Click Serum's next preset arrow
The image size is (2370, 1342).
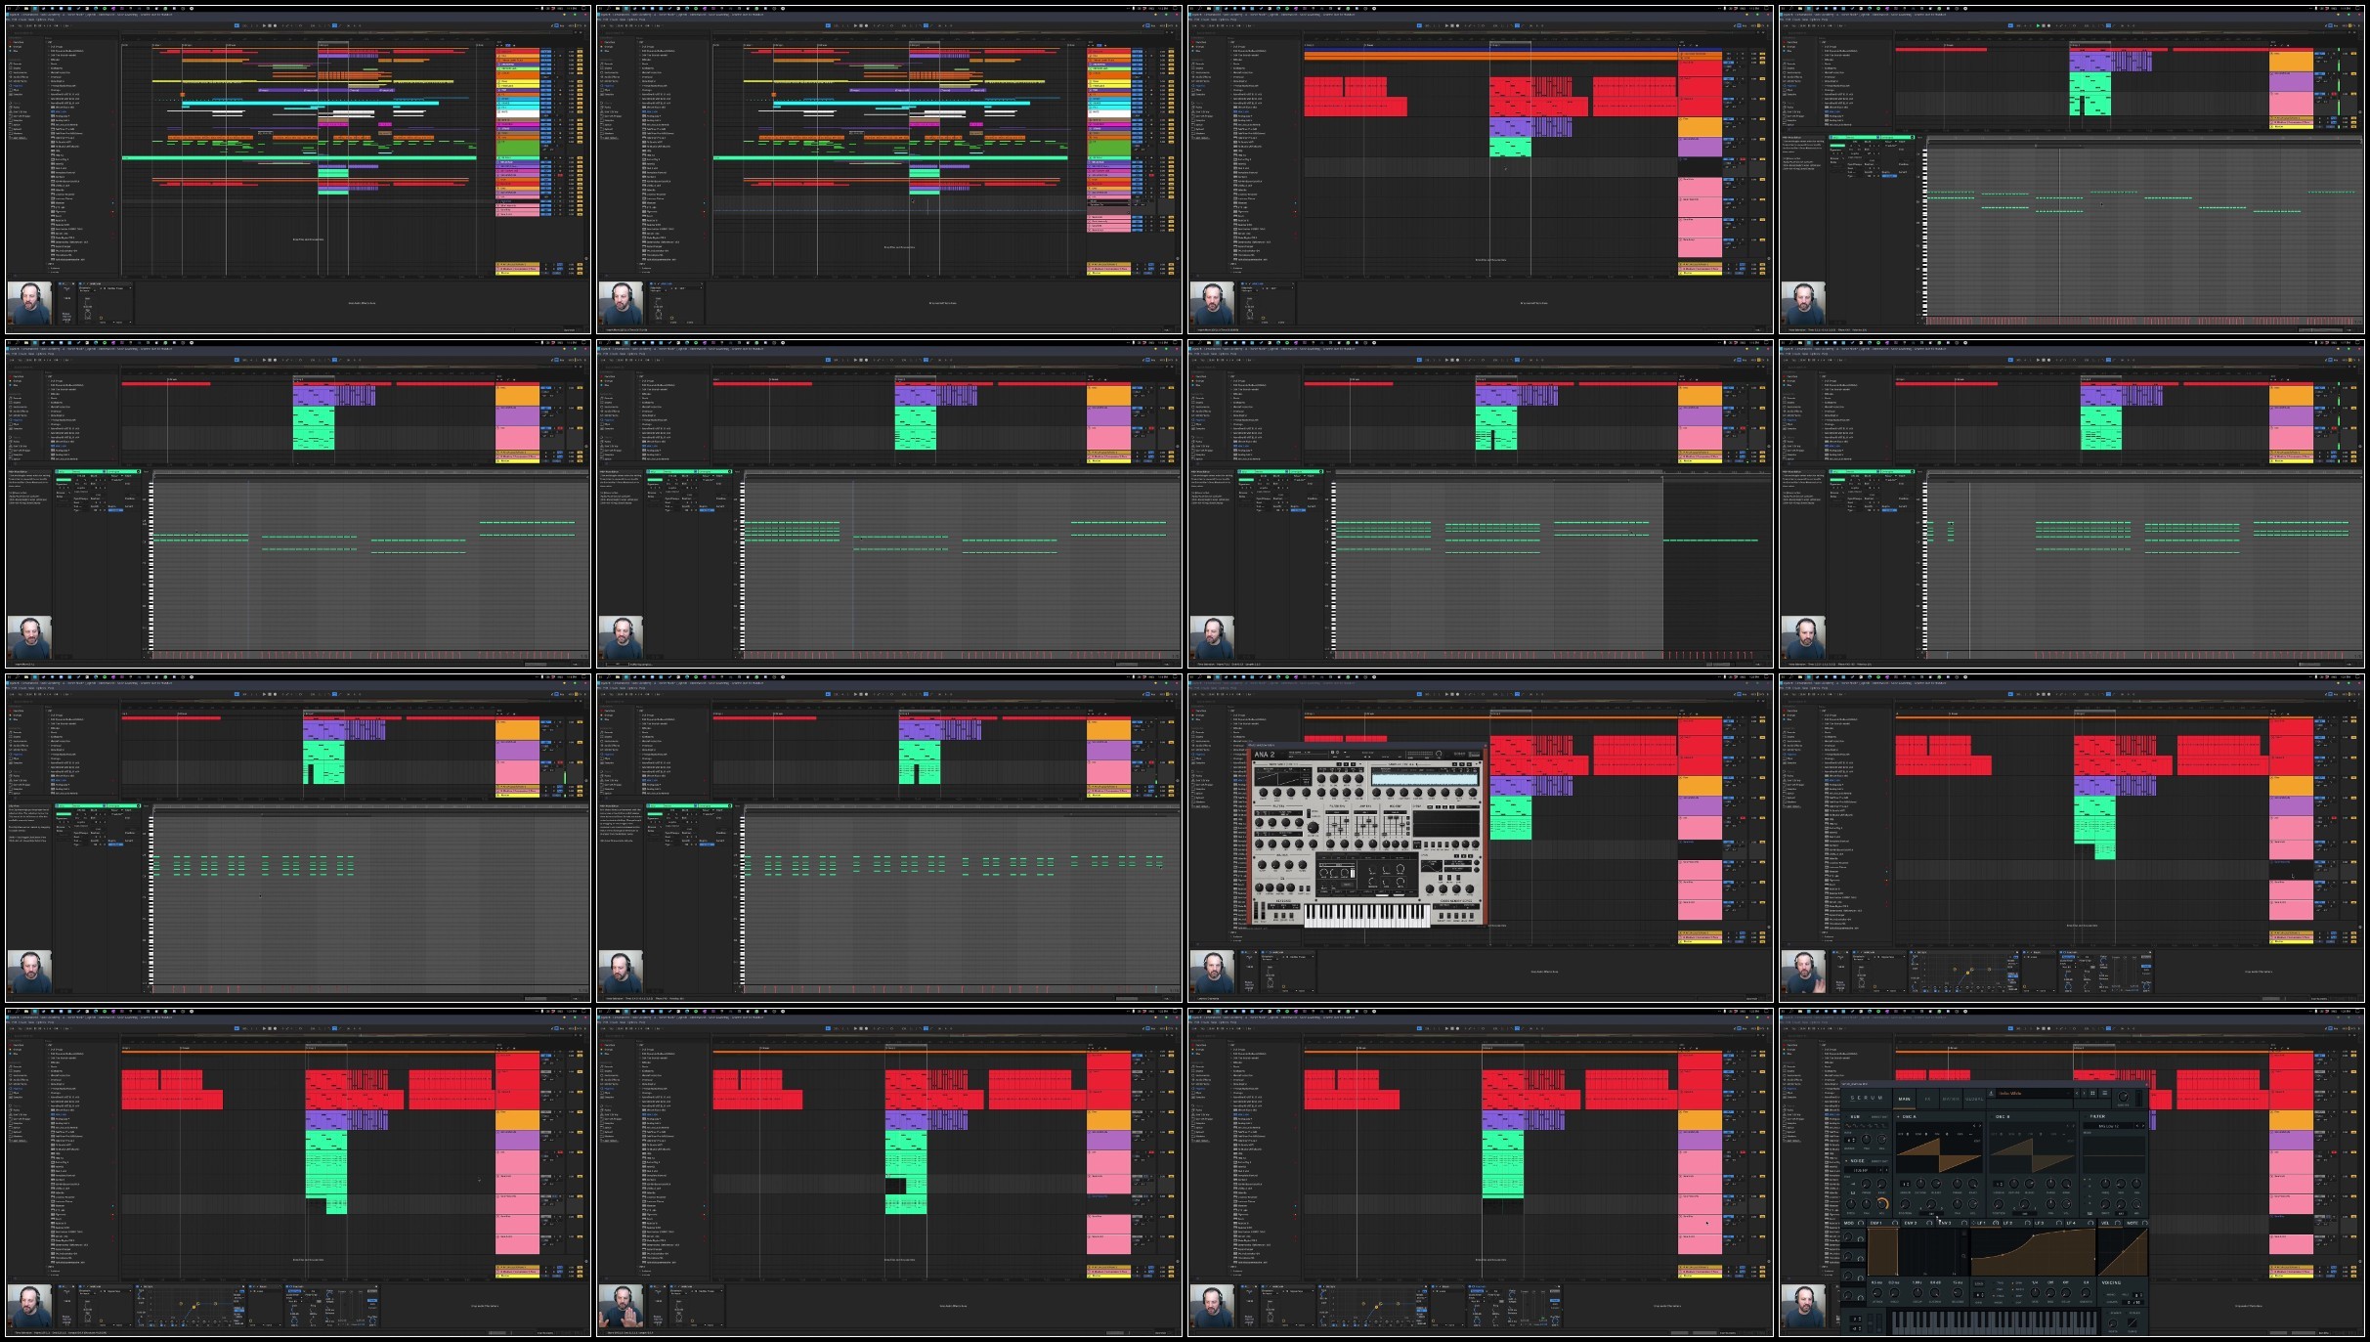click(x=2084, y=1093)
